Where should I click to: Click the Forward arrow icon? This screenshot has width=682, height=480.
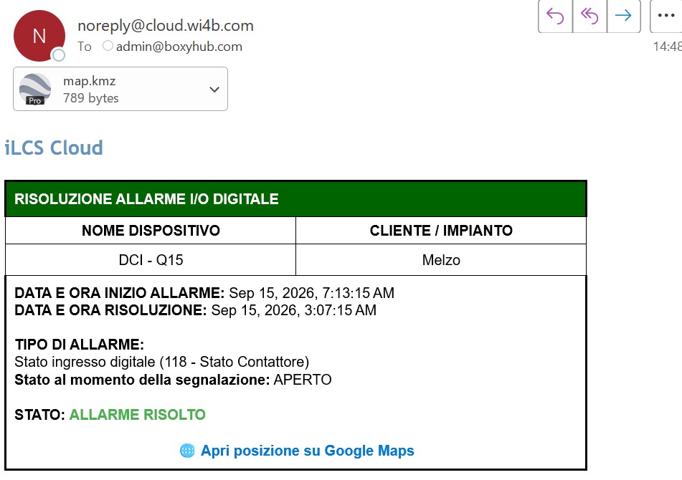[x=623, y=16]
